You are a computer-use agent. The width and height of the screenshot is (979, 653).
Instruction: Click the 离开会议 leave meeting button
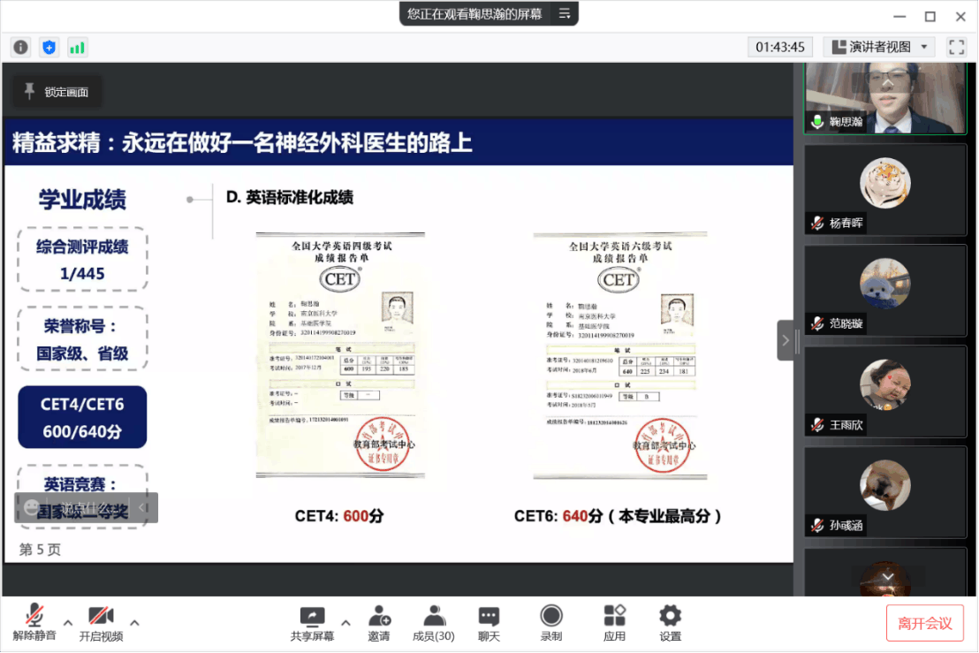(924, 623)
